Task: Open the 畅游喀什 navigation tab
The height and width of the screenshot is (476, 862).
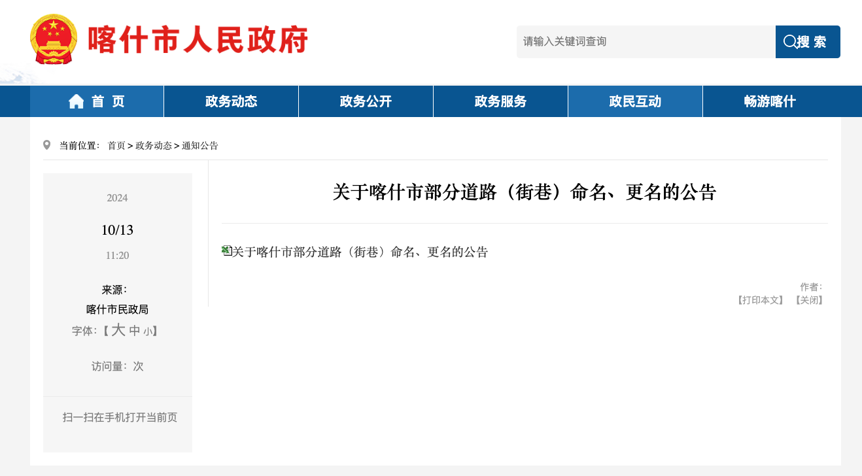Action: point(770,101)
